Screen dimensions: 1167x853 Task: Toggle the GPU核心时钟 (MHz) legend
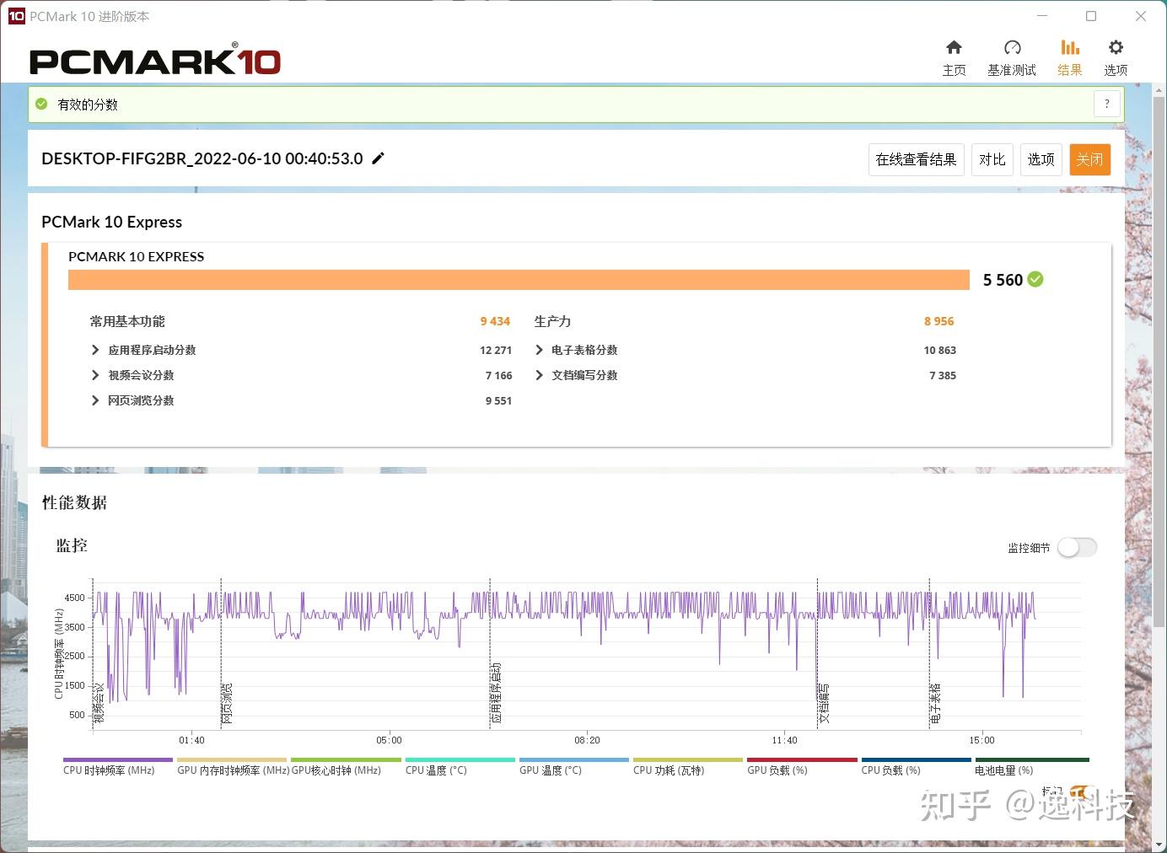click(346, 765)
